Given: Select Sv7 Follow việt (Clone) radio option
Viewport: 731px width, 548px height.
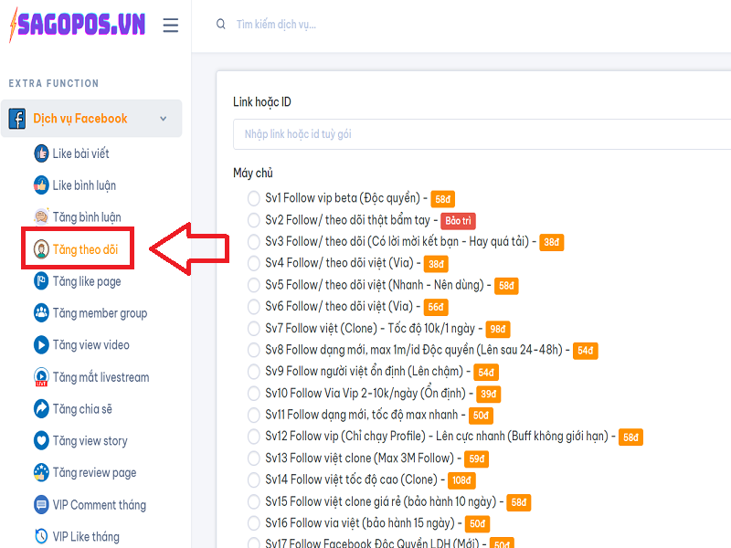Looking at the screenshot, I should click(254, 329).
